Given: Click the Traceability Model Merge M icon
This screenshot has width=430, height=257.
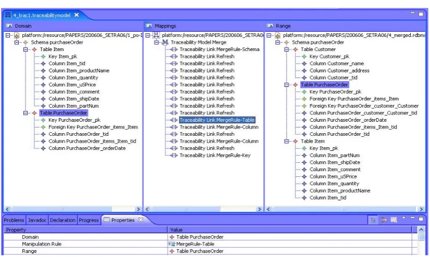Looking at the screenshot, I should pos(165,43).
